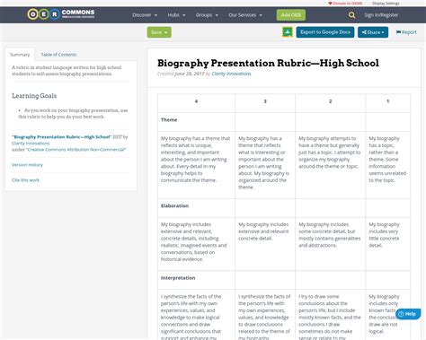Click the rubric column header 4
The width and height of the screenshot is (426, 340).
click(x=196, y=101)
